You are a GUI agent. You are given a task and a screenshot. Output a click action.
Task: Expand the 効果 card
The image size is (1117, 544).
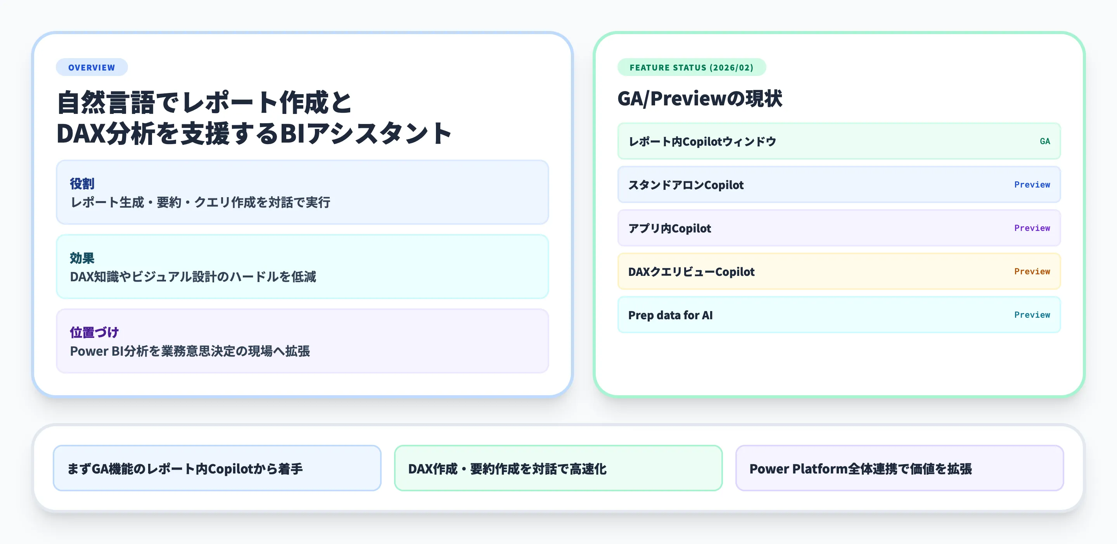tap(302, 267)
